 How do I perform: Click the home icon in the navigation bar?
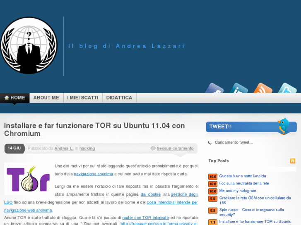tap(7, 98)
